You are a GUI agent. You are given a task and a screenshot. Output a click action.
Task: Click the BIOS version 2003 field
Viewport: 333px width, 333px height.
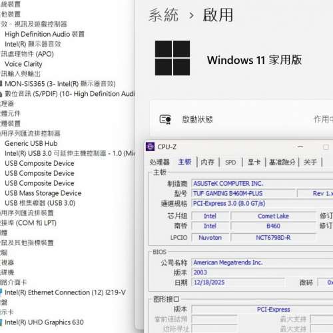point(262,272)
